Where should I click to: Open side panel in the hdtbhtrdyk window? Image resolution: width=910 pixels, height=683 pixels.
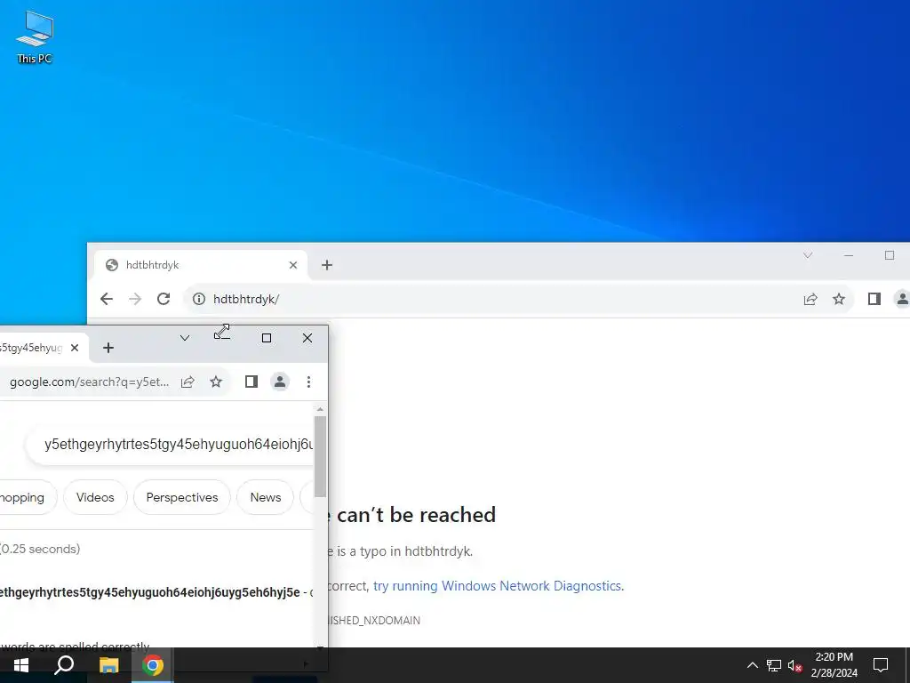(x=874, y=299)
